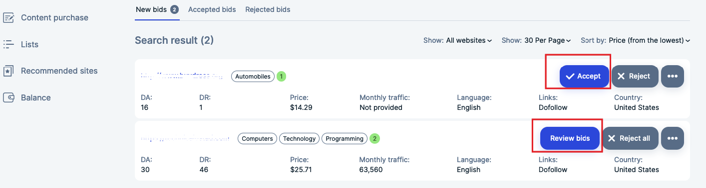This screenshot has width=706, height=188.
Task: Click the Review bids button
Action: (x=570, y=138)
